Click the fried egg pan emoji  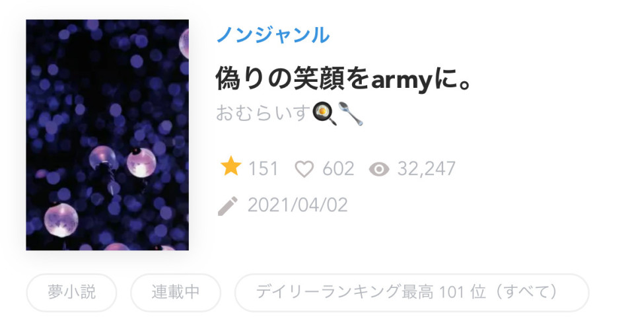click(324, 113)
